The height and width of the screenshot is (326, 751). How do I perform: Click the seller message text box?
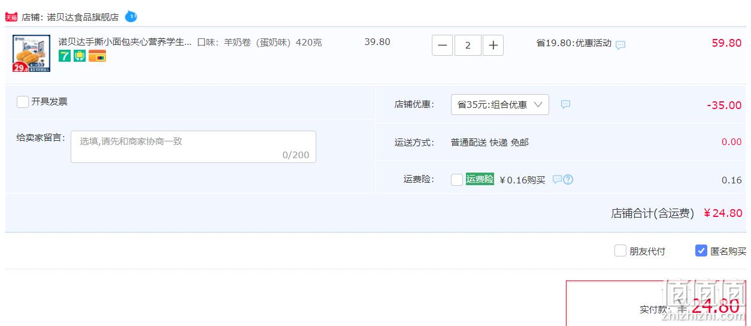pyautogui.click(x=193, y=147)
